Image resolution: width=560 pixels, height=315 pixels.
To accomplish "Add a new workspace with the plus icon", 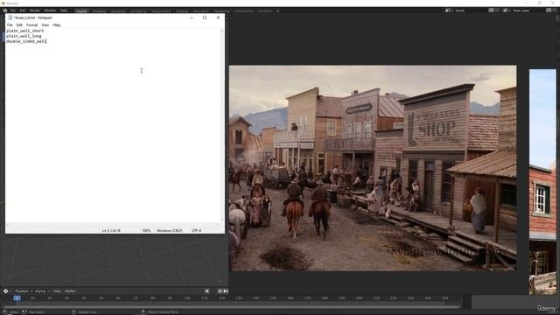I will pos(278,11).
